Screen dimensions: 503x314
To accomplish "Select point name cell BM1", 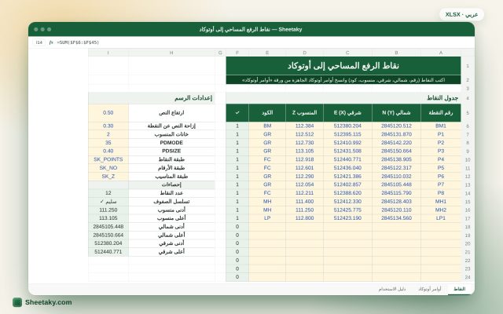I will (440, 126).
